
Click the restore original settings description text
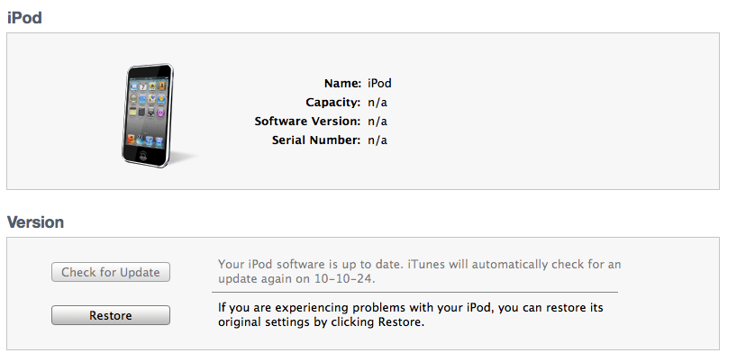pos(410,314)
